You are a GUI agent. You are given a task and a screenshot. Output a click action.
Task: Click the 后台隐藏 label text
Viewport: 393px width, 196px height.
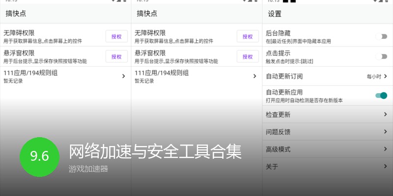pos(278,33)
